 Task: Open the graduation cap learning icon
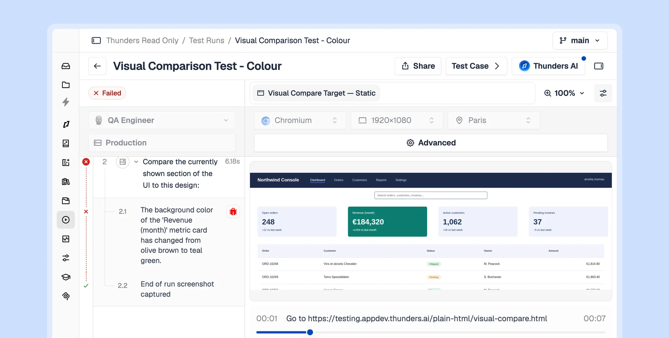pos(66,277)
